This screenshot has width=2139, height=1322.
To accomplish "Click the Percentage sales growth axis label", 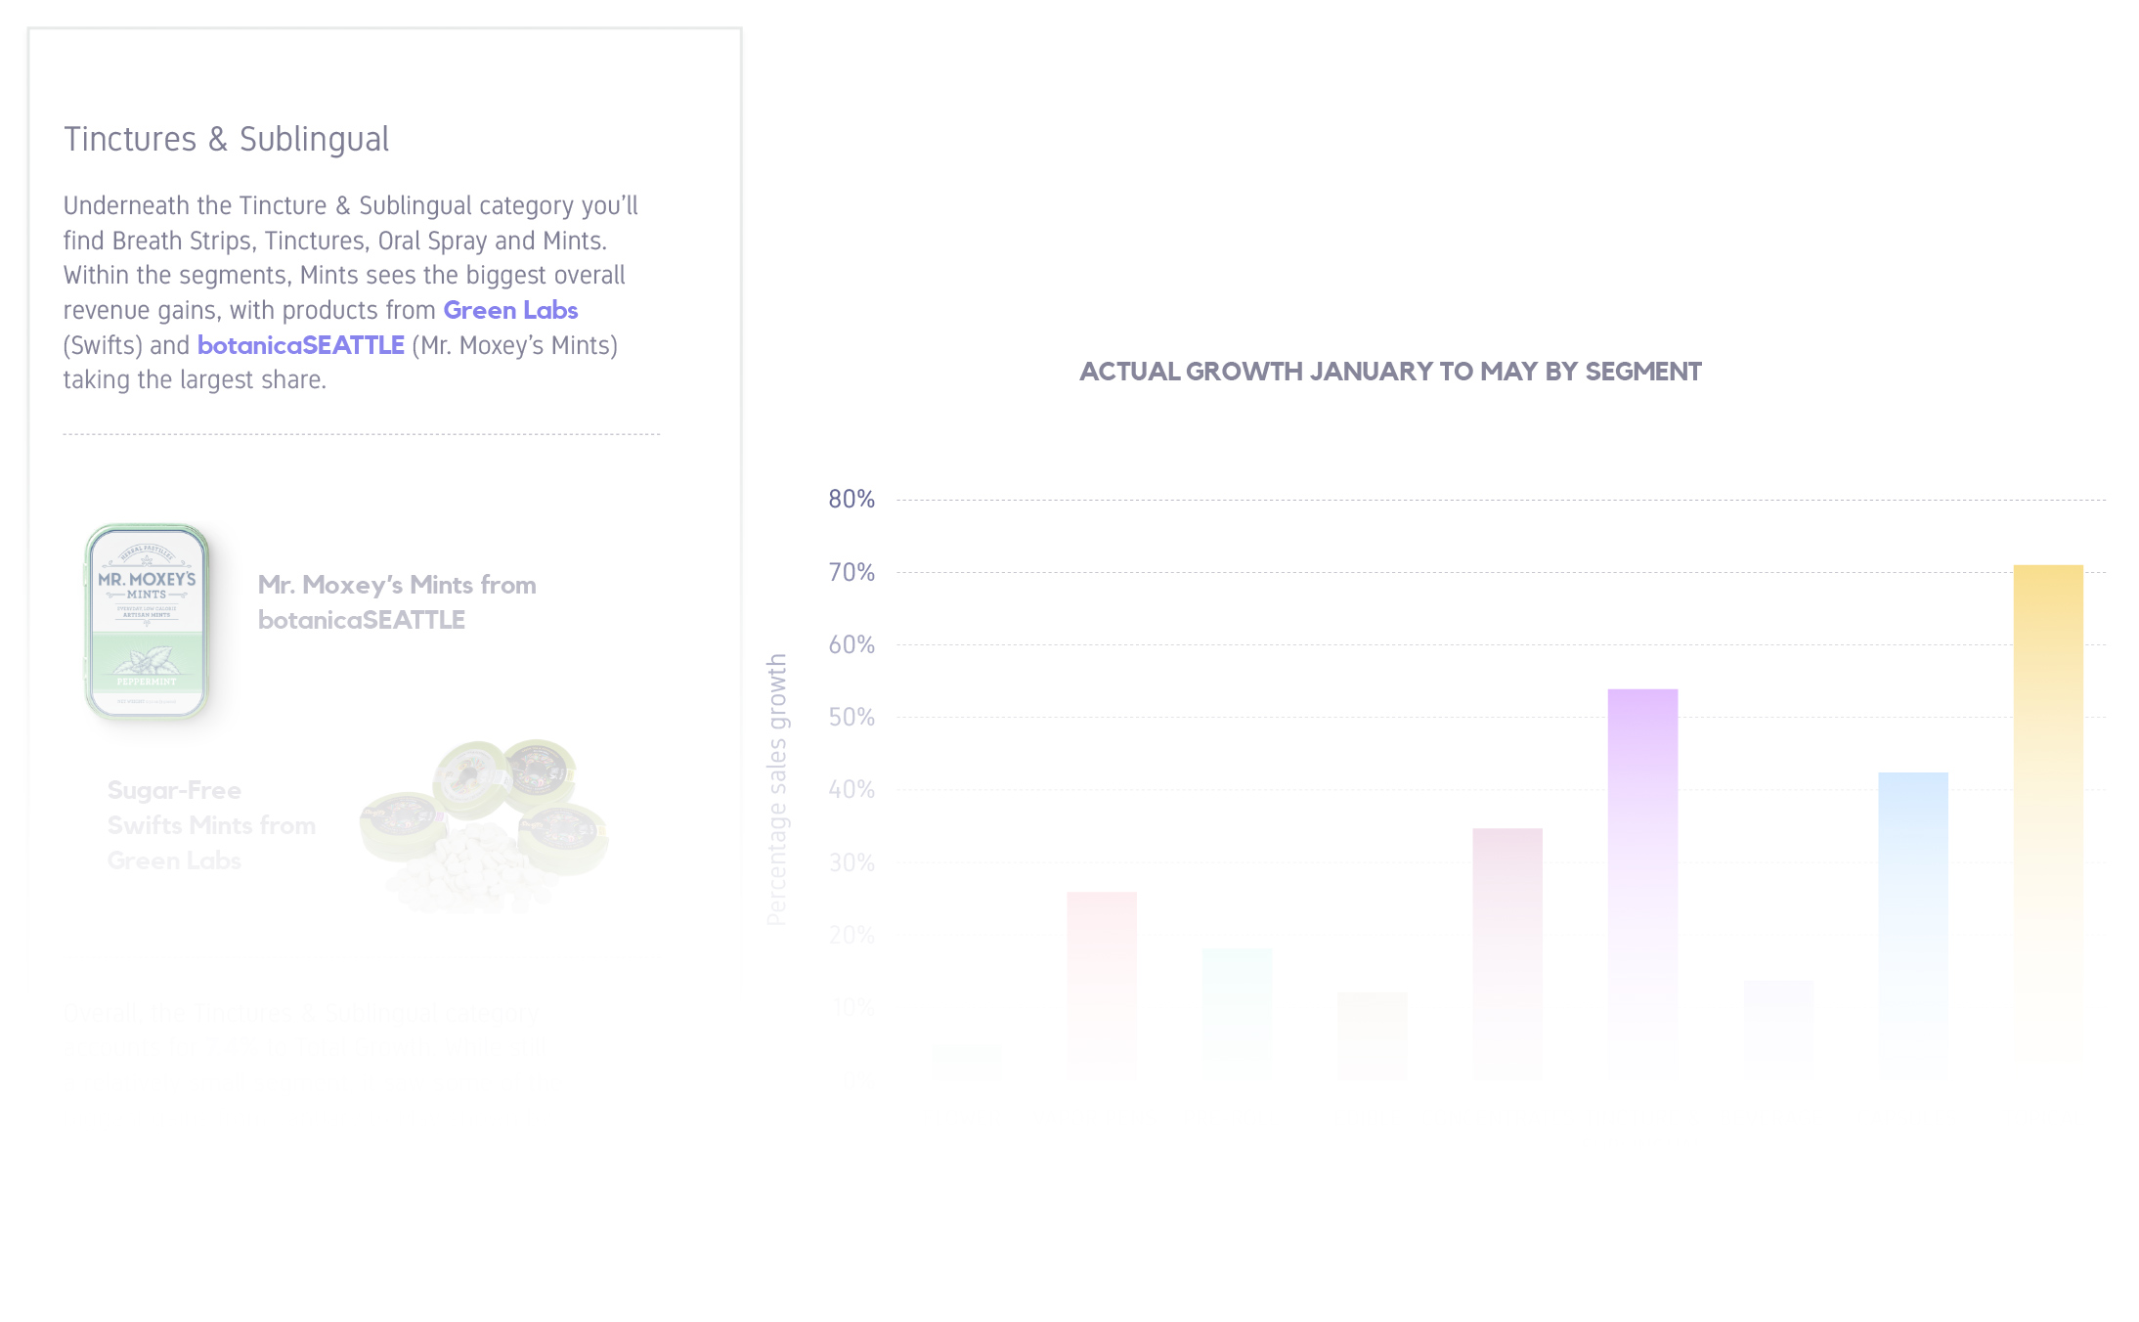I will pos(776,788).
